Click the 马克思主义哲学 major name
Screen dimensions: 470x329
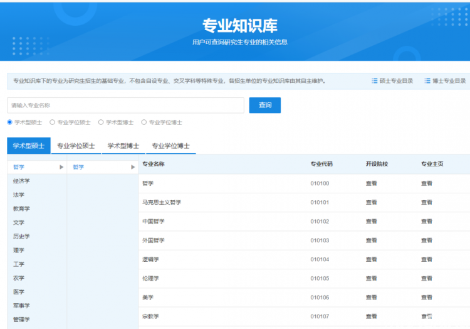[162, 202]
